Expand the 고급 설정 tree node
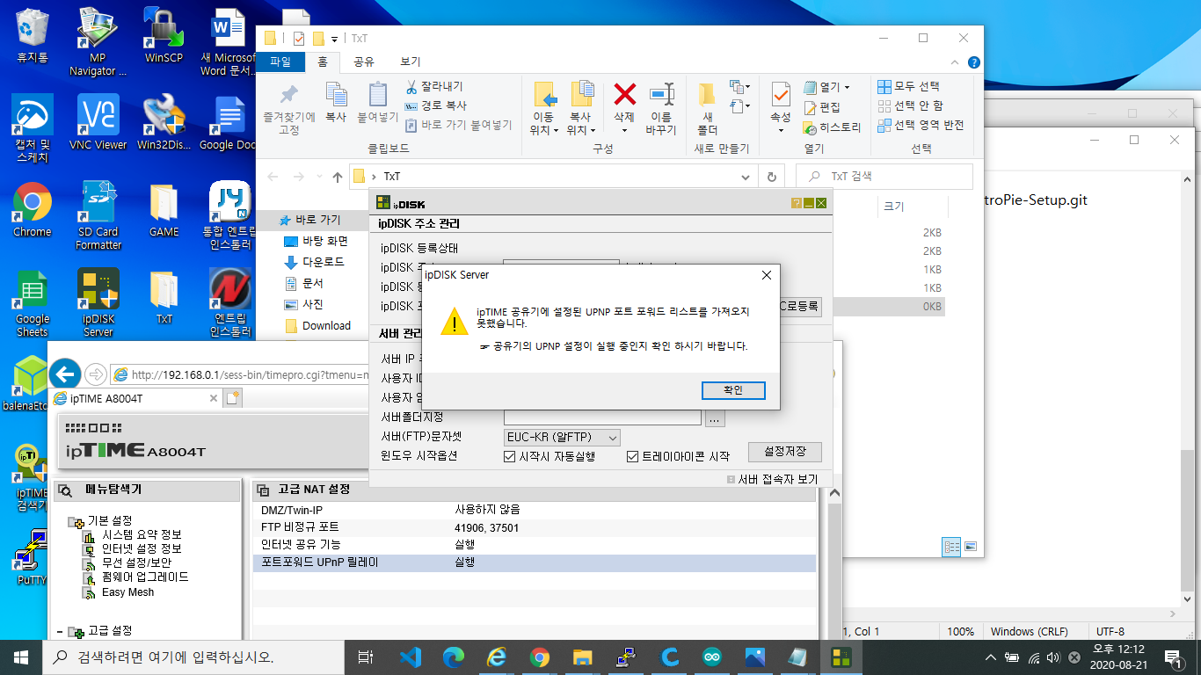This screenshot has width=1201, height=675. (59, 631)
